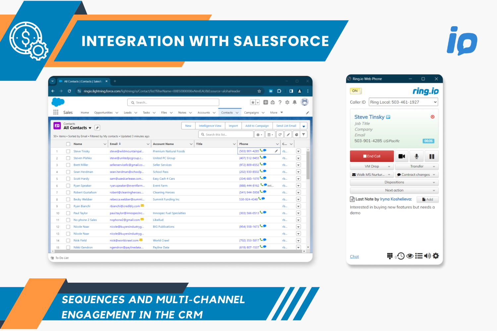
Task: Check the box for Steve Tinsky row
Action: pyautogui.click(x=68, y=151)
